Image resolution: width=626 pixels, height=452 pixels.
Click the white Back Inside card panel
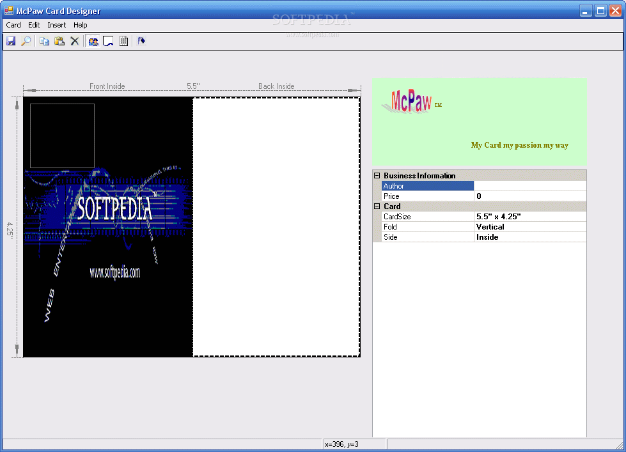coord(276,227)
